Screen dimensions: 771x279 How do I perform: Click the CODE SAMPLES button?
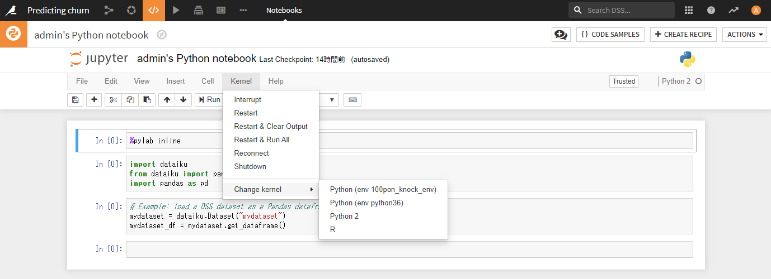610,35
